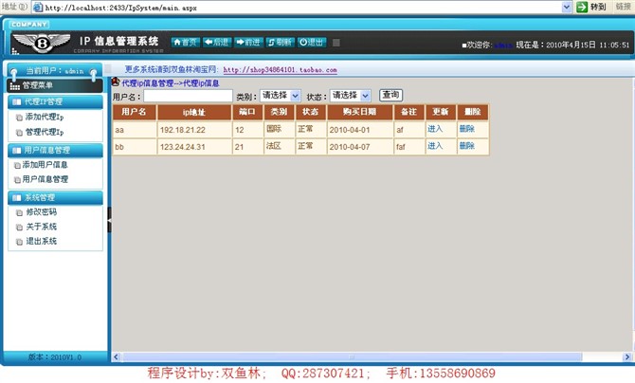This screenshot has width=635, height=383.
Task: Click the 首页 home toolbar button
Action: click(186, 42)
